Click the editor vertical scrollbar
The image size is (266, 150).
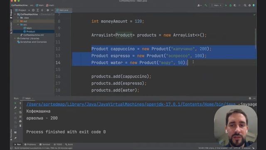[255, 39]
